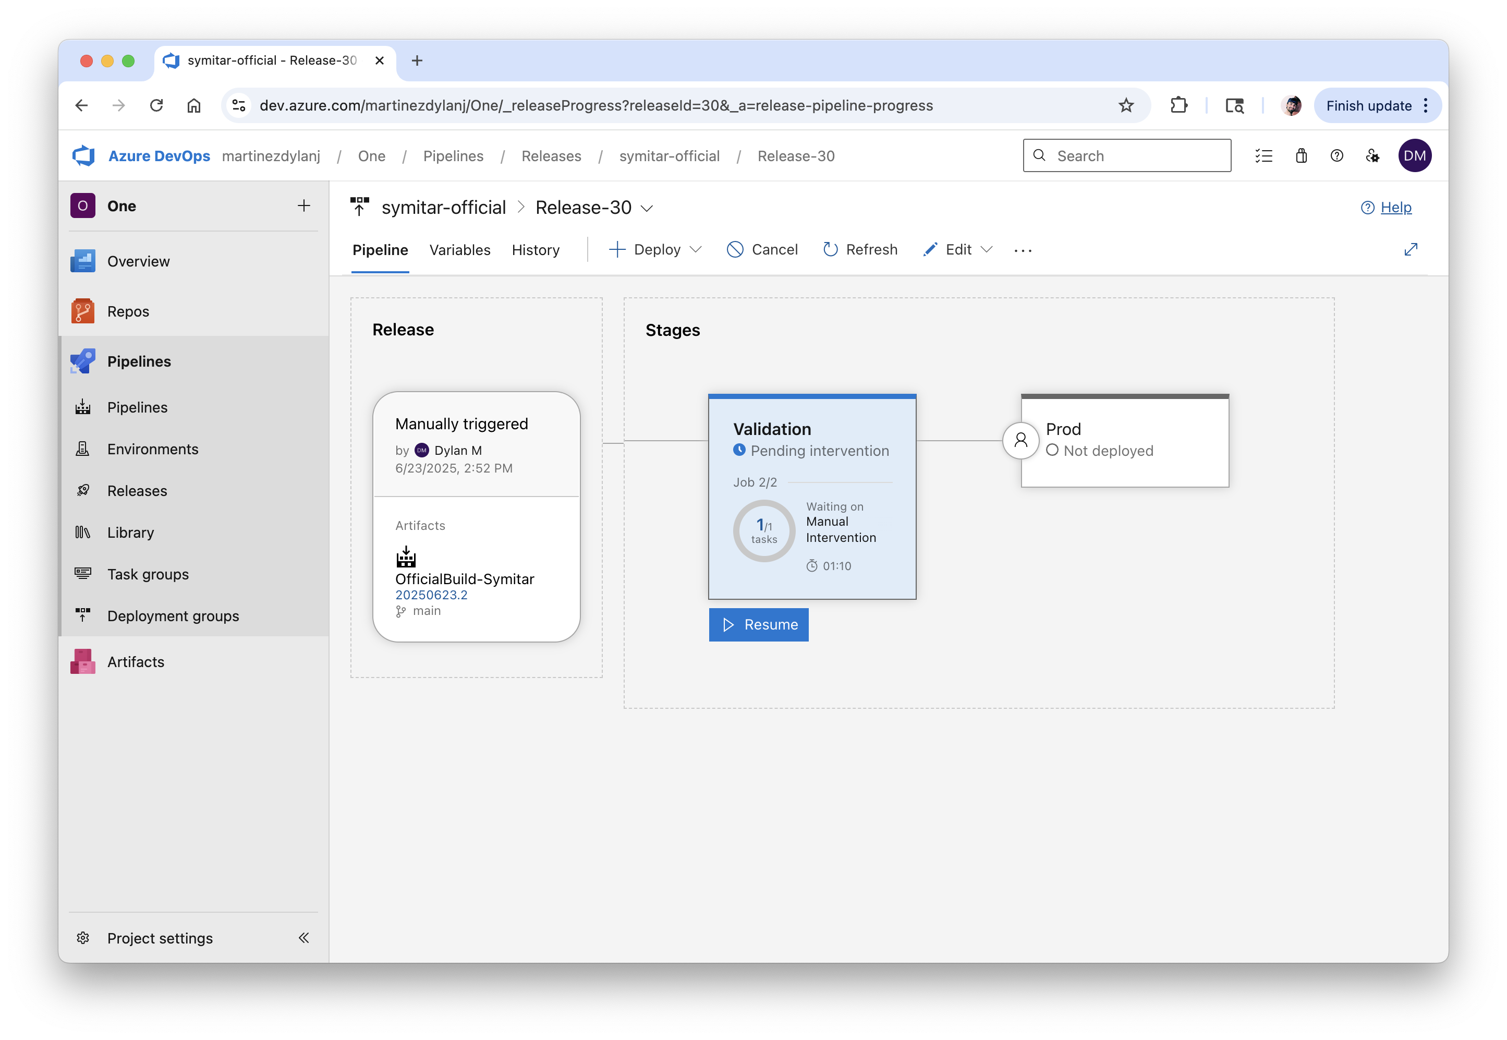This screenshot has height=1040, width=1507.
Task: Click the plus next to project One
Action: click(x=303, y=206)
